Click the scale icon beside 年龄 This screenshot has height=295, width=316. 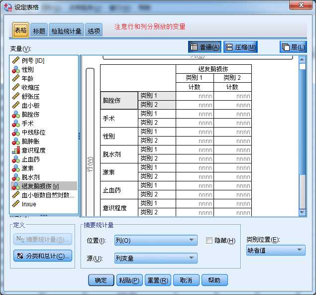click(16, 78)
